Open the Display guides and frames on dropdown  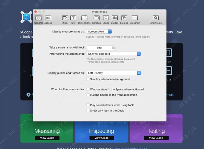click(x=113, y=73)
